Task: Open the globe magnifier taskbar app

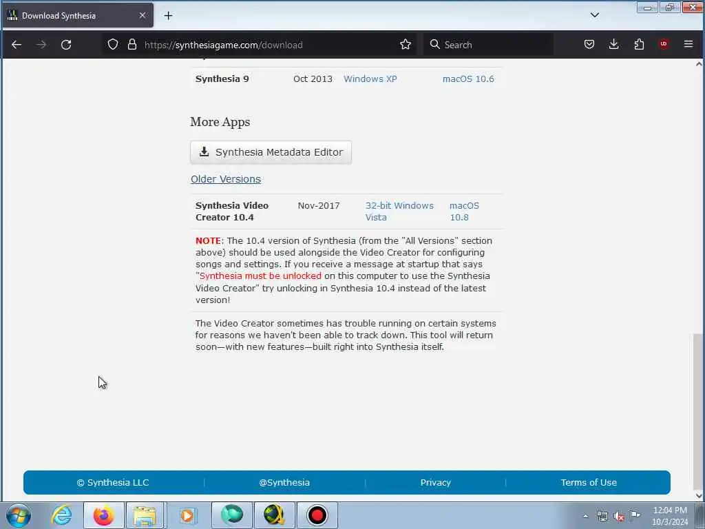Action: pyautogui.click(x=274, y=515)
